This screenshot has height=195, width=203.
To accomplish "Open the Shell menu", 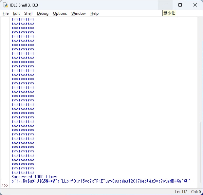I will tap(28, 13).
